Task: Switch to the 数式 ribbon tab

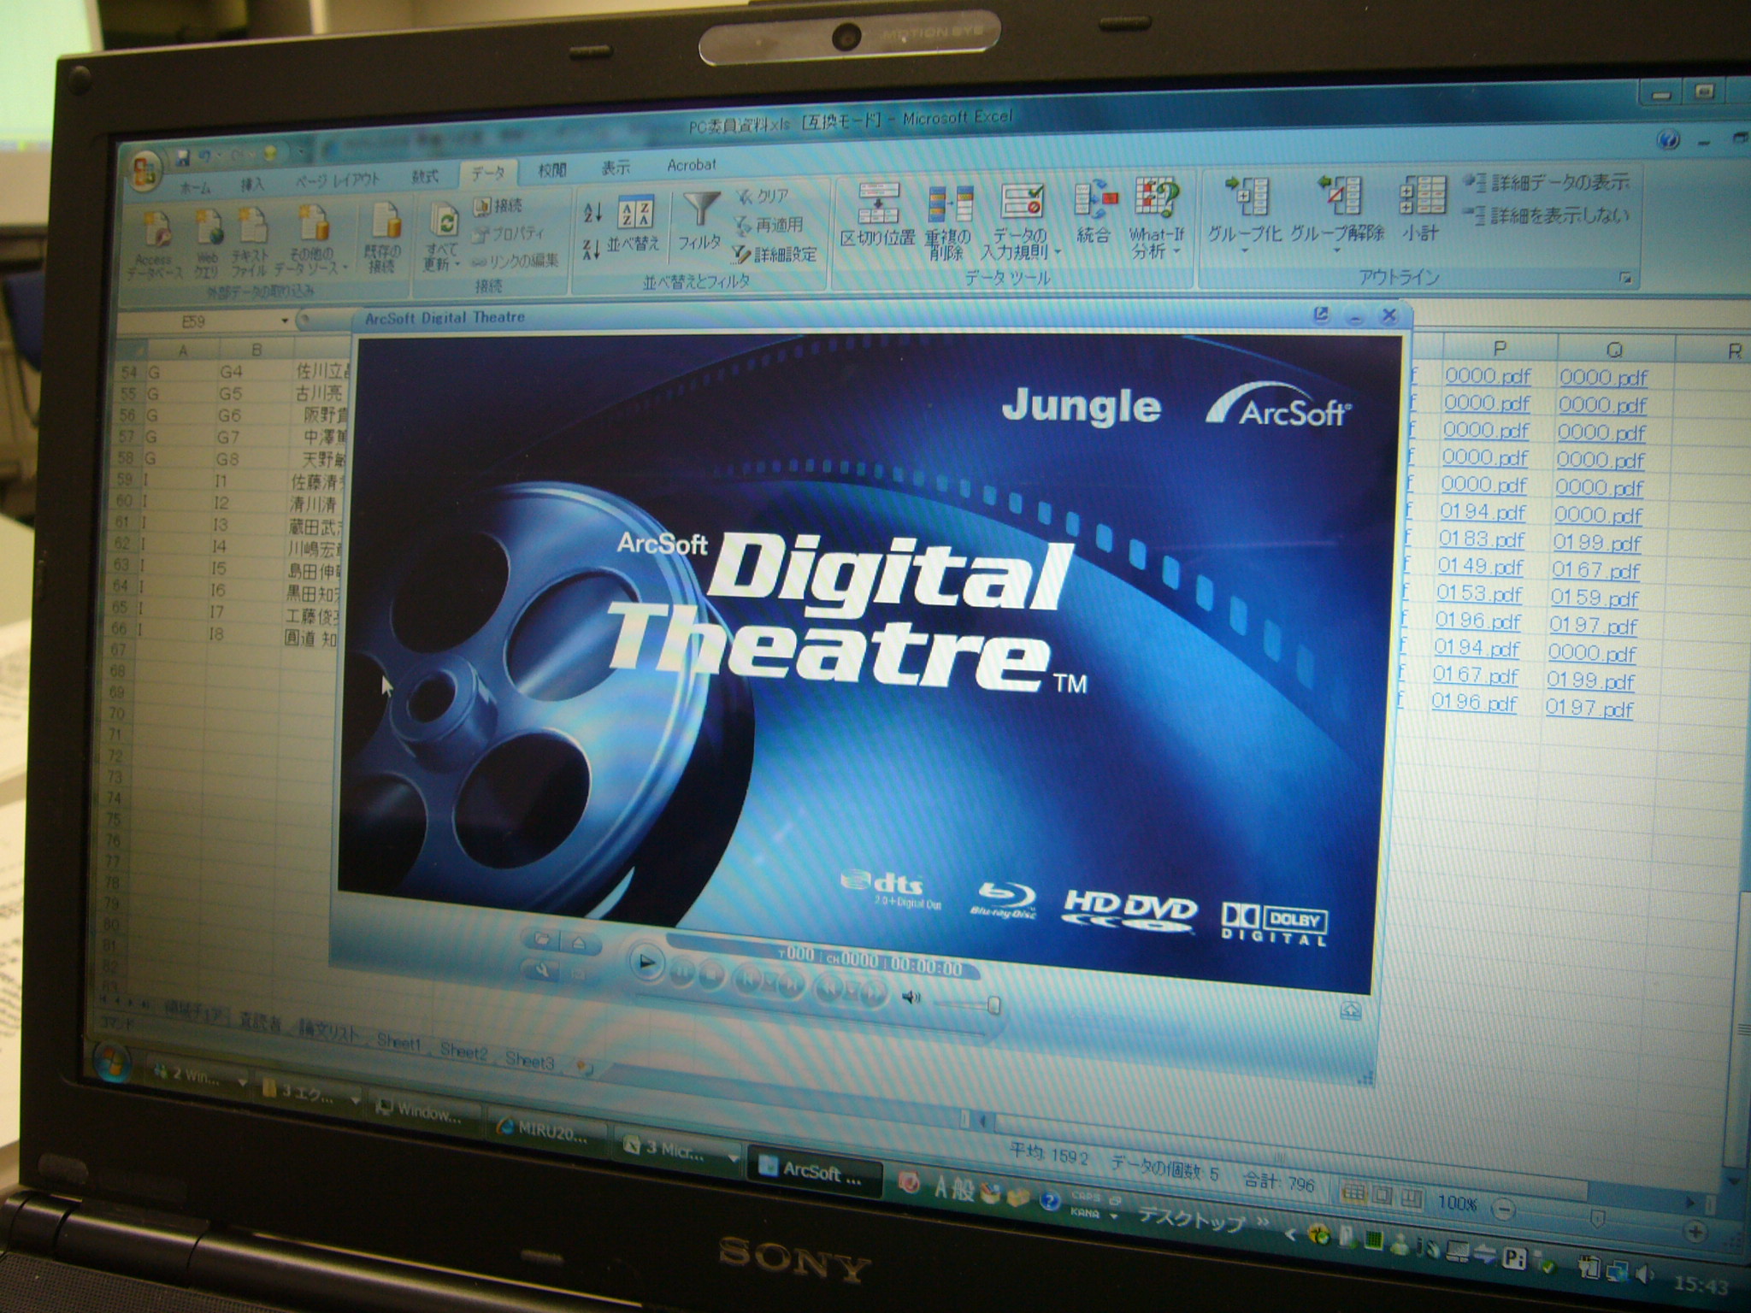Action: point(425,176)
